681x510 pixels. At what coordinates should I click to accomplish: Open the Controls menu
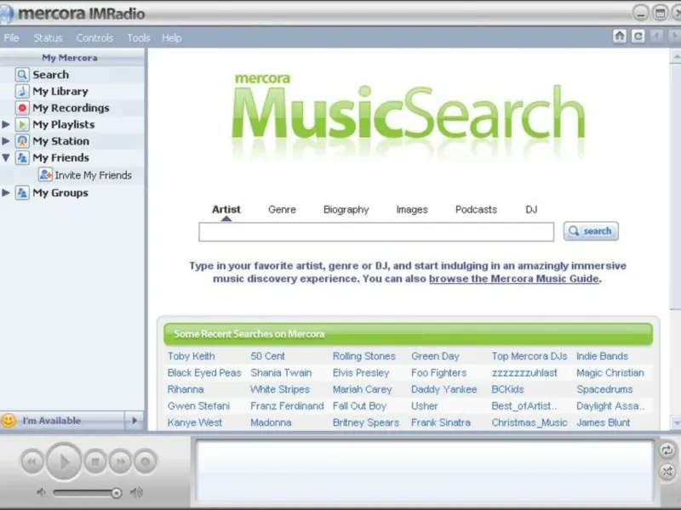[x=94, y=37]
